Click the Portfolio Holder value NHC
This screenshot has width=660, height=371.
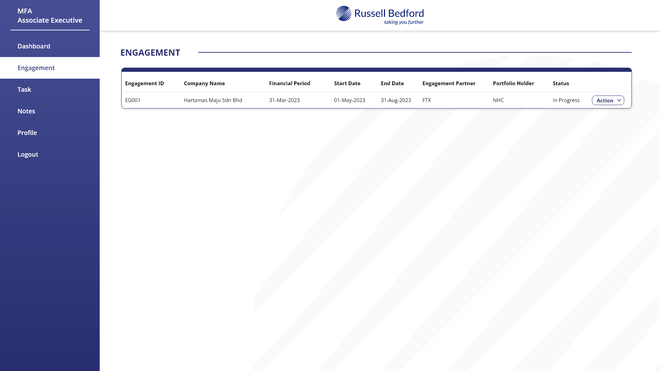pos(498,100)
